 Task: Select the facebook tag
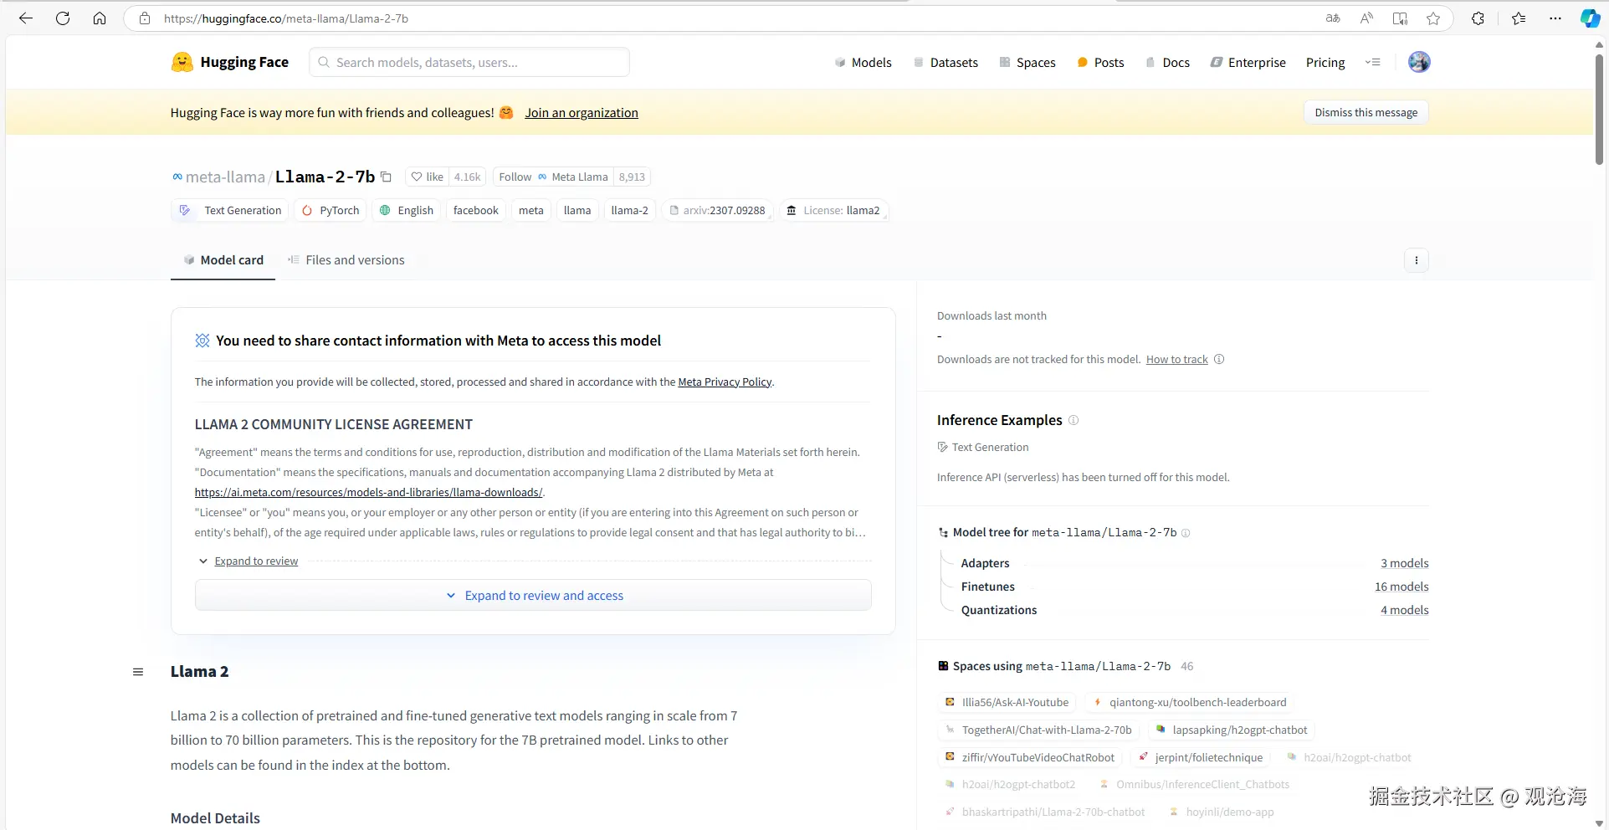pos(476,210)
